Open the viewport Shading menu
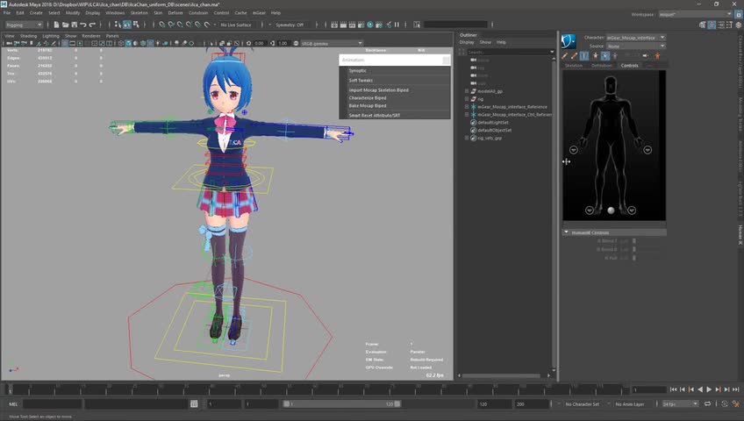The width and height of the screenshot is (744, 421). click(x=28, y=36)
